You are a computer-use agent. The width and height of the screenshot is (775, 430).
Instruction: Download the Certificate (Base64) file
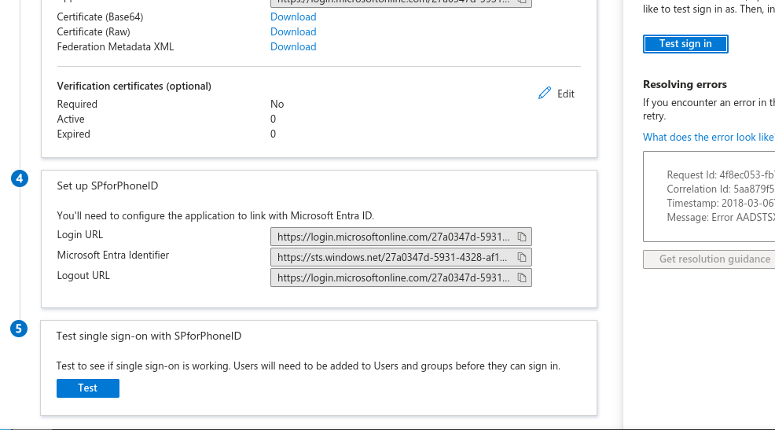293,17
